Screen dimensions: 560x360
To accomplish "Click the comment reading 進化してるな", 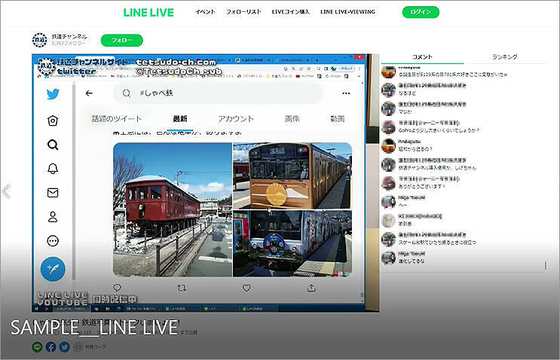I will pyautogui.click(x=412, y=261).
